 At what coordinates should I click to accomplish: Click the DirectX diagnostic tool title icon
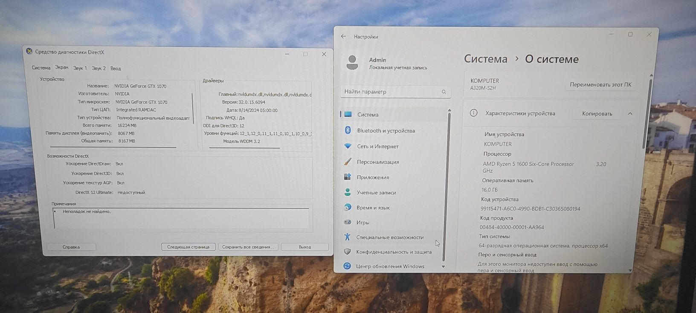29,51
